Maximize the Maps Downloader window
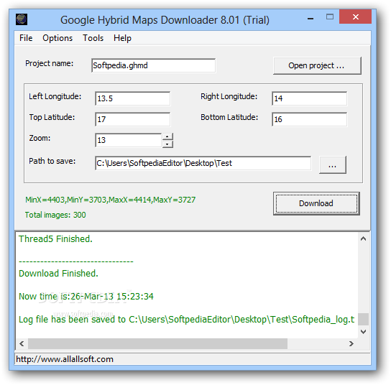The image size is (391, 385). click(x=330, y=17)
